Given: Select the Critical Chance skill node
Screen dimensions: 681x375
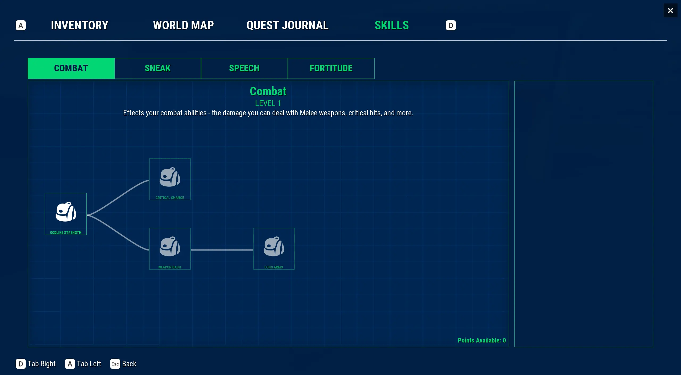Looking at the screenshot, I should [170, 179].
